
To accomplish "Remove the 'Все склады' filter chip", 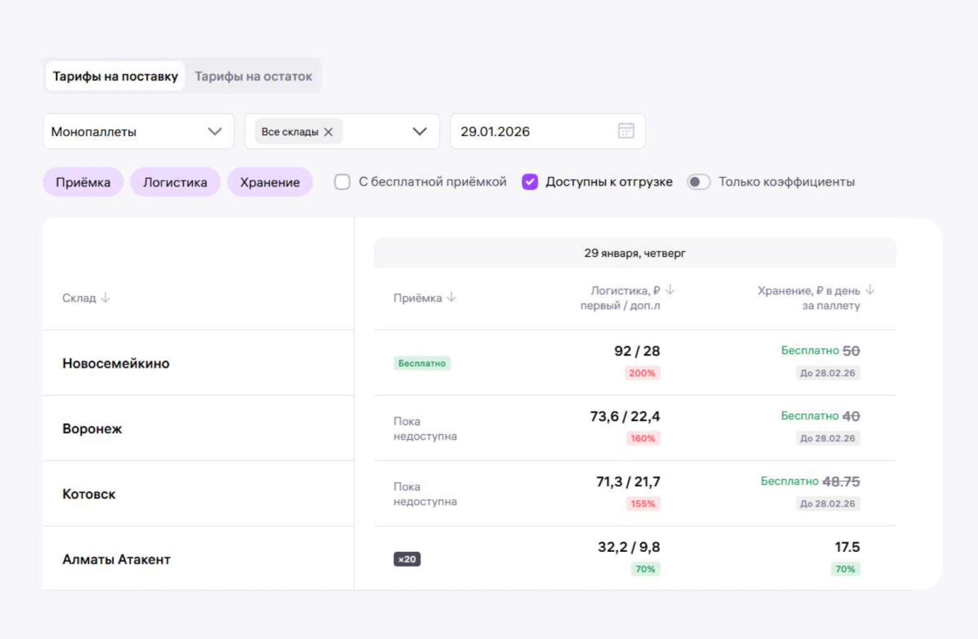I will click(329, 132).
